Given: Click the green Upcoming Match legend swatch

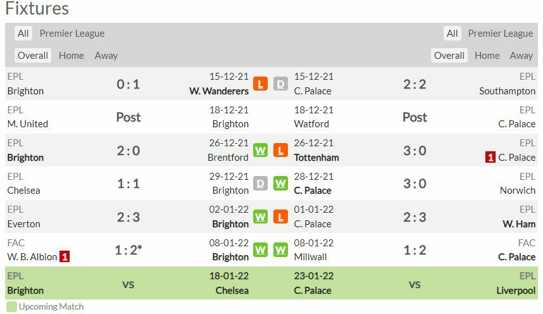Looking at the screenshot, I should (x=11, y=307).
